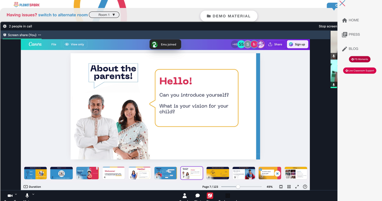This screenshot has width=382, height=201.
Task: Click the Hello! heading on the slide
Action: point(176,81)
